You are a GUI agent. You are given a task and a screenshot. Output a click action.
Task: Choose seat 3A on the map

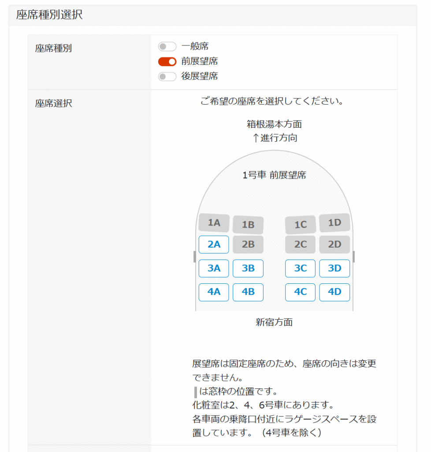point(214,268)
